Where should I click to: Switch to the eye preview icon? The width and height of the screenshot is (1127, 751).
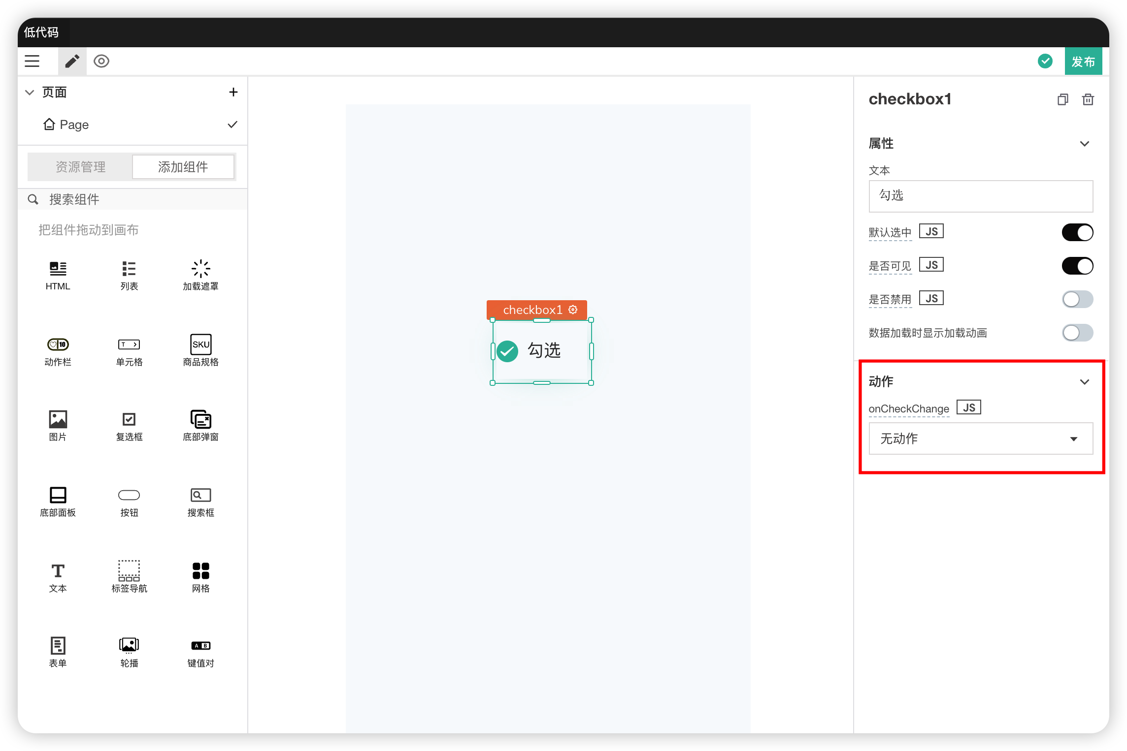(101, 61)
